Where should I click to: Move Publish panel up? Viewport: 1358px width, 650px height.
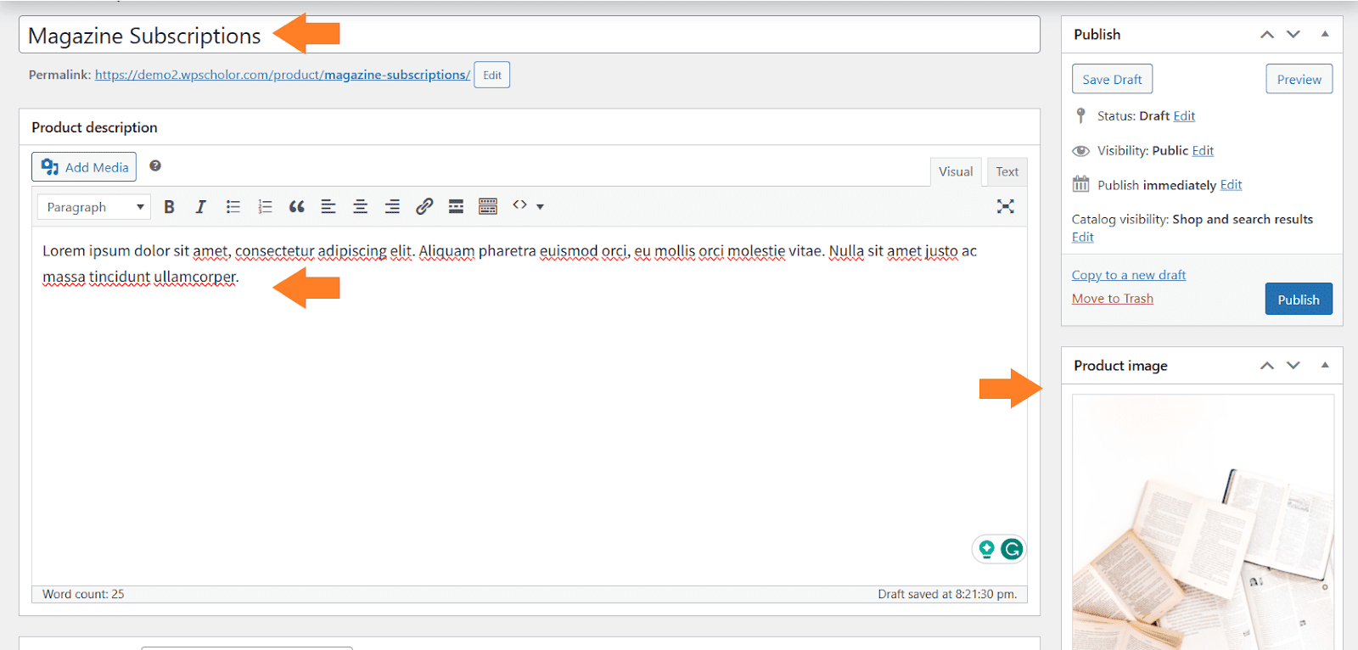point(1267,35)
